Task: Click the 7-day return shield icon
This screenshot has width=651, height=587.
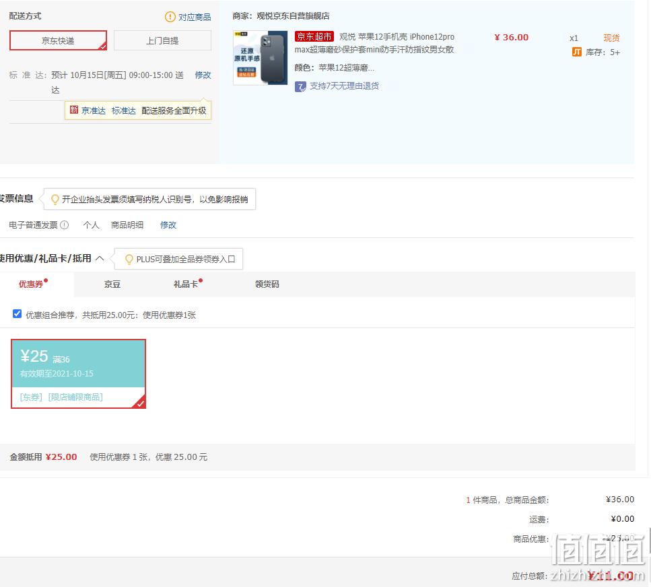Action: click(300, 87)
